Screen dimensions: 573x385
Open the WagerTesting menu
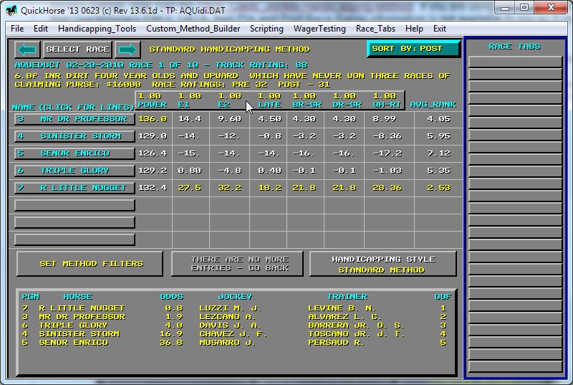click(x=319, y=29)
